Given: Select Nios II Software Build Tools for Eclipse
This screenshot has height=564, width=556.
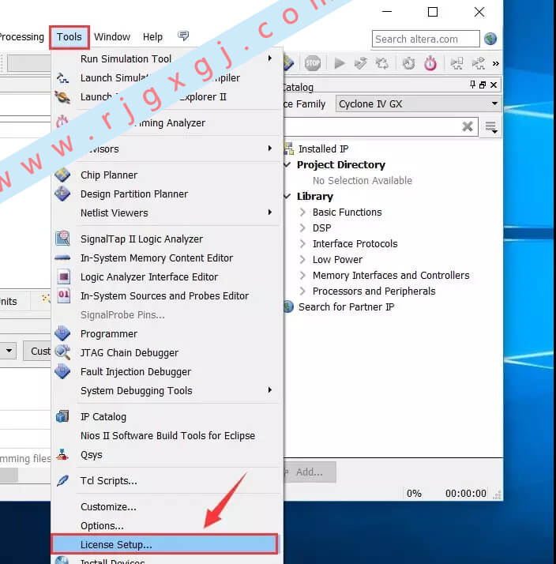Looking at the screenshot, I should pos(167,436).
